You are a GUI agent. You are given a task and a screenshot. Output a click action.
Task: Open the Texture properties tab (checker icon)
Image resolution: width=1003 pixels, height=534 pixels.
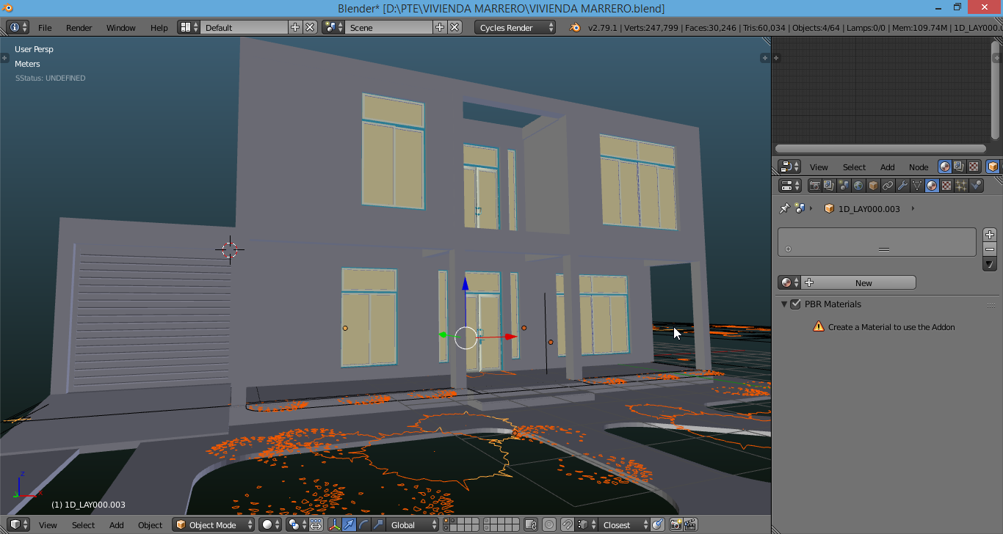[946, 186]
